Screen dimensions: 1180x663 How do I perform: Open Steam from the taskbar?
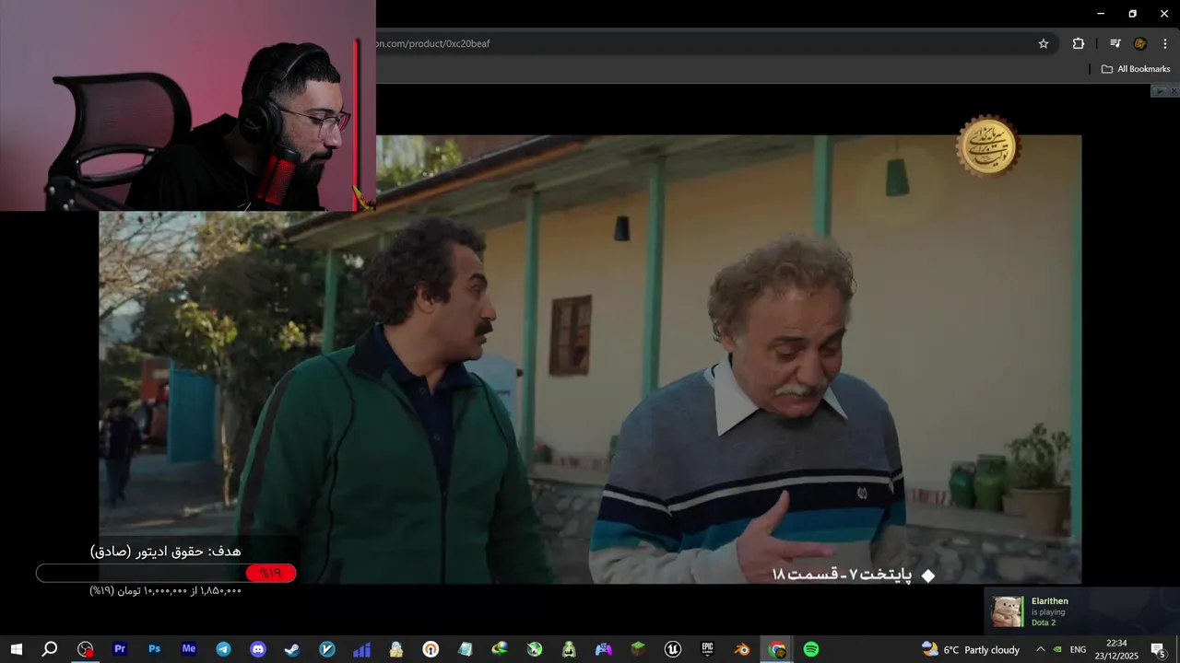[x=292, y=649]
